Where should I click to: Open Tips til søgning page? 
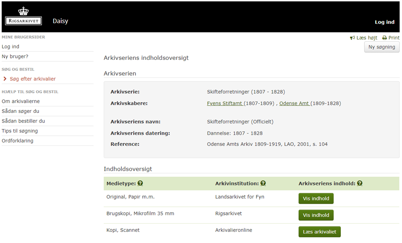click(20, 131)
